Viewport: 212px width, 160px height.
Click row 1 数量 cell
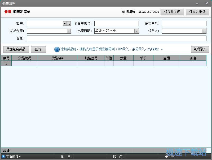click(123, 63)
